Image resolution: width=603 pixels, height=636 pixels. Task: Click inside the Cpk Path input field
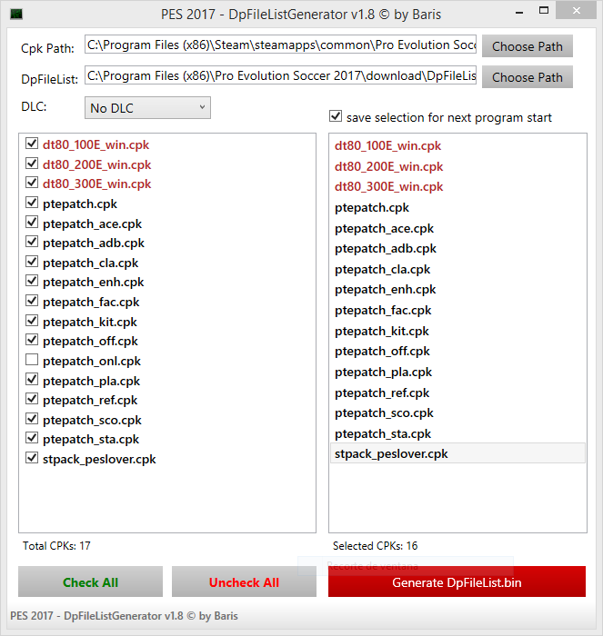tap(281, 45)
